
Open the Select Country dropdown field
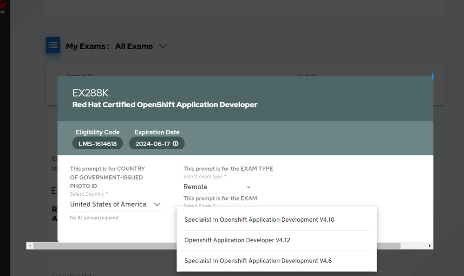coord(111,205)
